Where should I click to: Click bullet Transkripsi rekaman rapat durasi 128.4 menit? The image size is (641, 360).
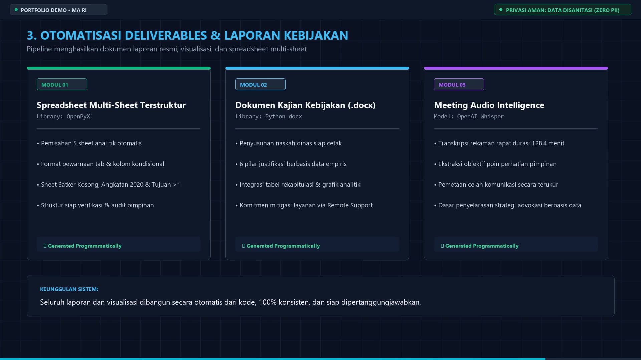click(499, 143)
